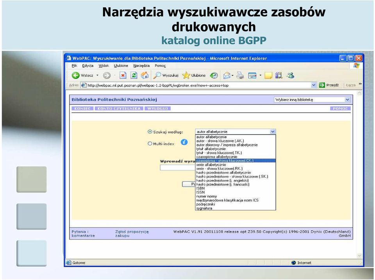Choose highlighted 'czasopisma - słowa kluczowe(.CK.)'
Image resolution: width=375 pixels, height=280 pixels.
(x=236, y=161)
